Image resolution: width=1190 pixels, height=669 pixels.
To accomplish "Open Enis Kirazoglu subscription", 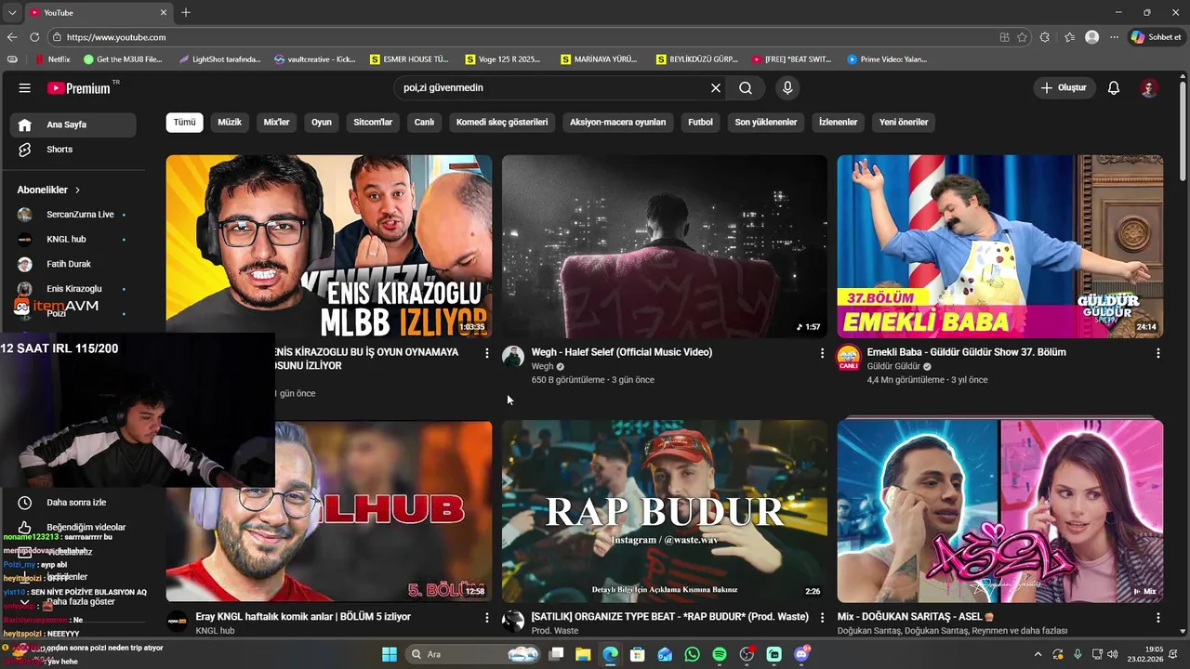I will click(74, 289).
